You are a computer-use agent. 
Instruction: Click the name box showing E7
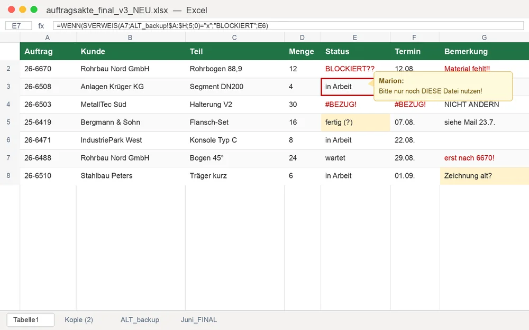[x=19, y=25]
